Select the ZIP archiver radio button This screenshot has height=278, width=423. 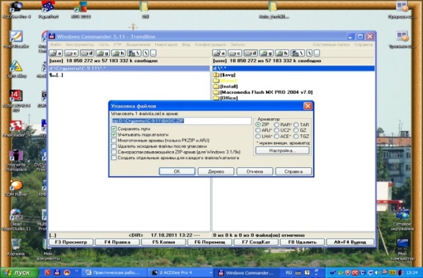tap(258, 124)
